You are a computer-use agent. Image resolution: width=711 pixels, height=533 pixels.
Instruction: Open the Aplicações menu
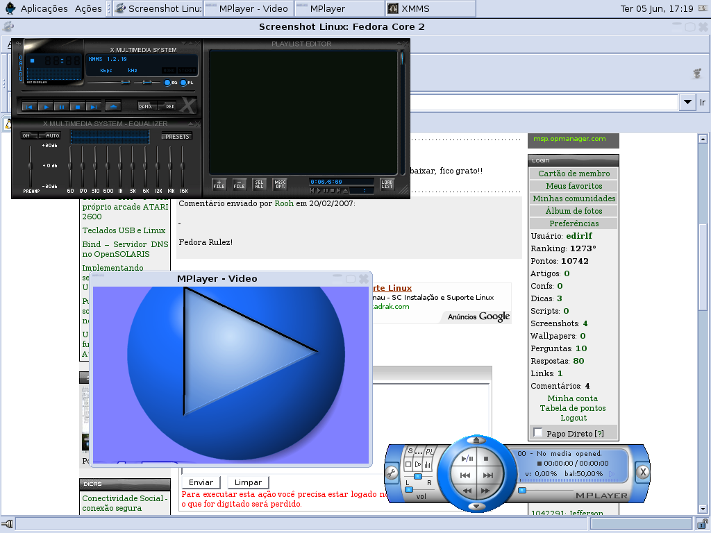coord(44,8)
